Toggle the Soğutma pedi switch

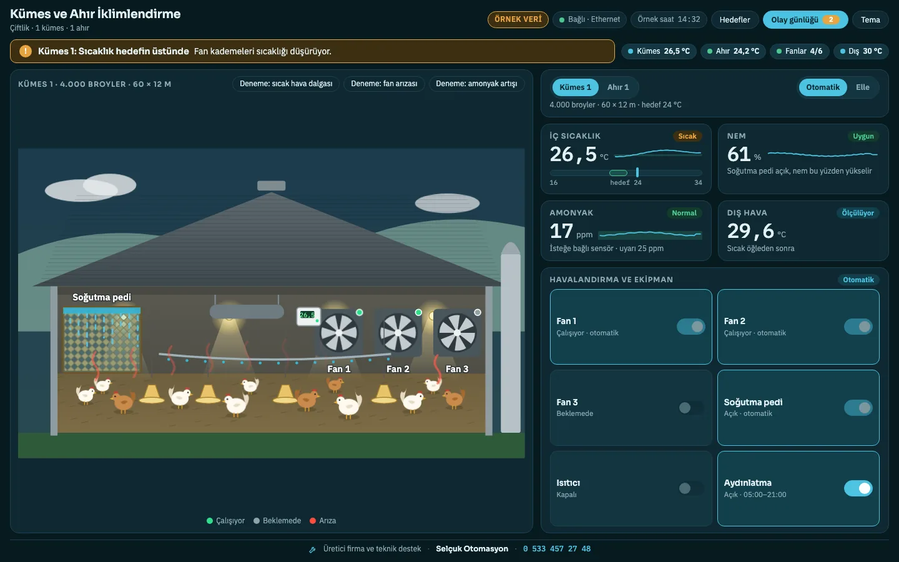[x=858, y=408]
